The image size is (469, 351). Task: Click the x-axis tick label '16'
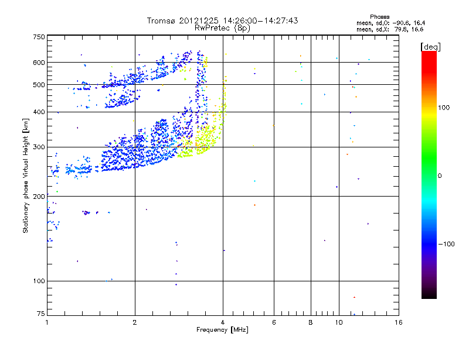399,322
